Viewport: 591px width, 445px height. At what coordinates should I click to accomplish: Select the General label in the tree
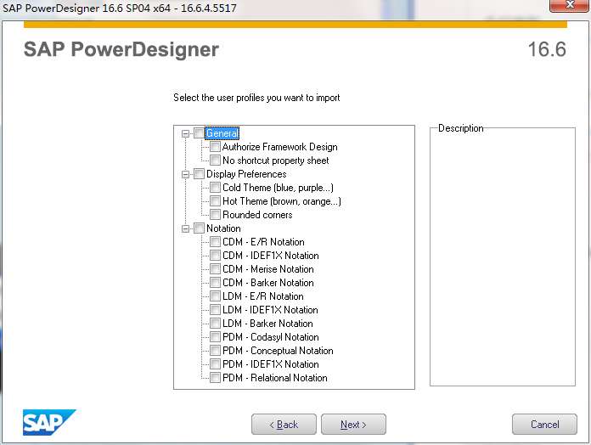222,133
